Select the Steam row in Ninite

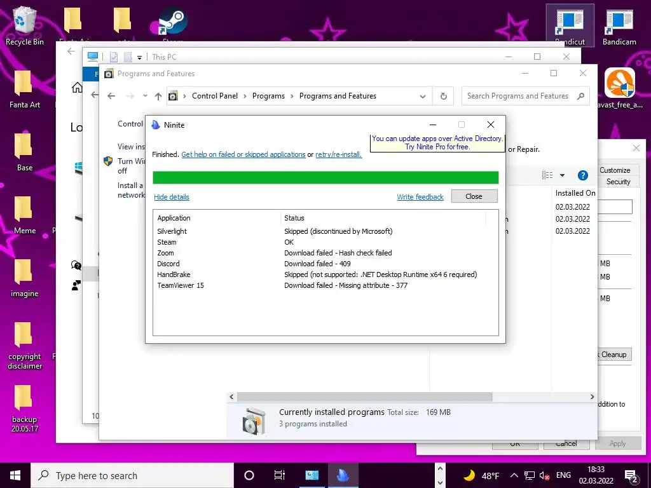[325, 242]
